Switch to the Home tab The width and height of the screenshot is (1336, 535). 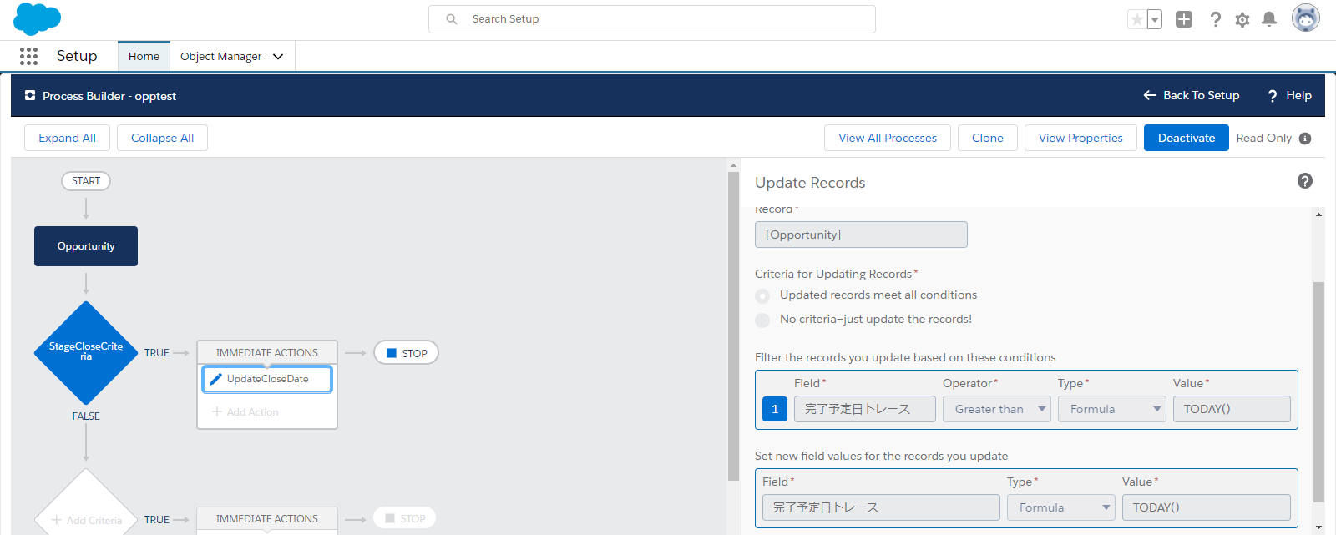(x=144, y=56)
